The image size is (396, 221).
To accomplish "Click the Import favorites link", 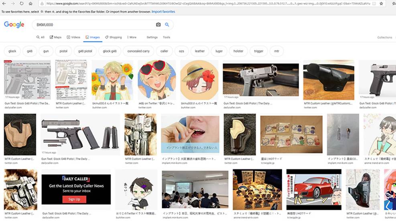I will (x=163, y=12).
